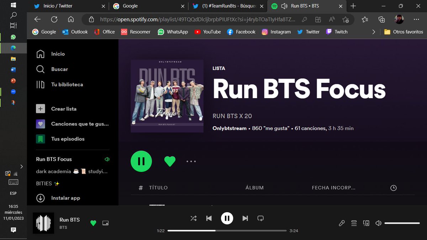Open connect to a device
Viewport: 427px width, 240px height.
(366, 223)
